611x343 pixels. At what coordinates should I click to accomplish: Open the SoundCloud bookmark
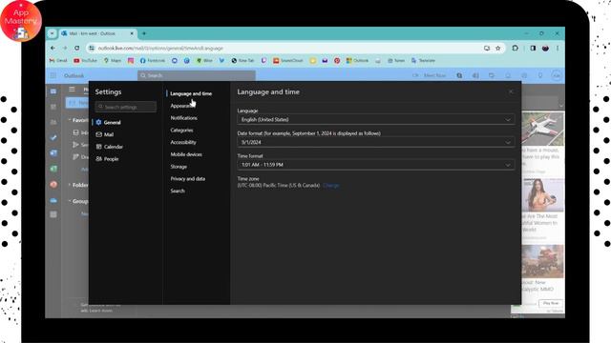(x=288, y=61)
